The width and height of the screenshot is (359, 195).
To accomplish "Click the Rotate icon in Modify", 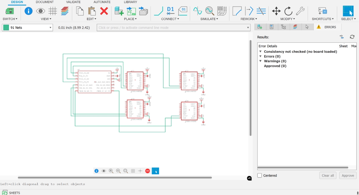I will [288, 11].
